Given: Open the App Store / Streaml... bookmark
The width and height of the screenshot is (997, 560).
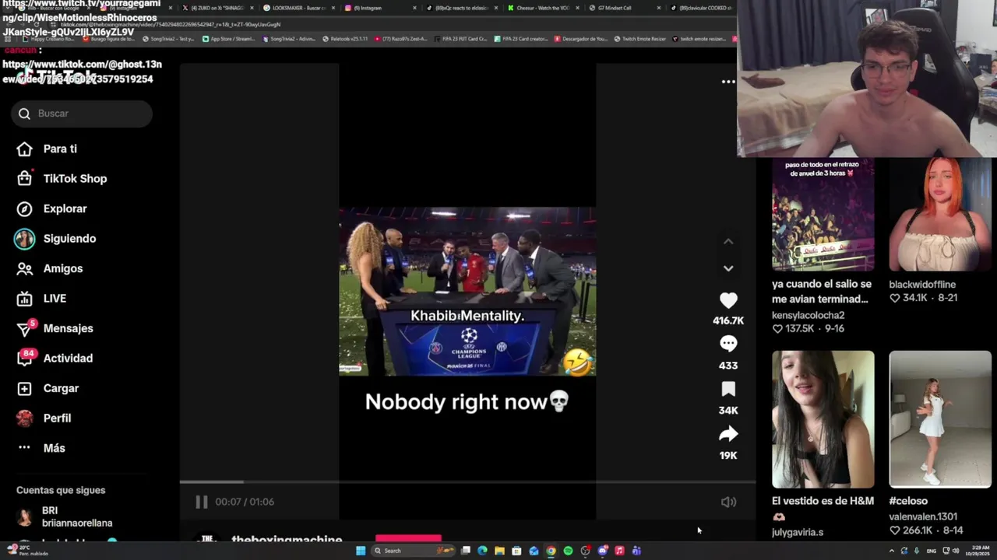Looking at the screenshot, I should click(x=229, y=39).
